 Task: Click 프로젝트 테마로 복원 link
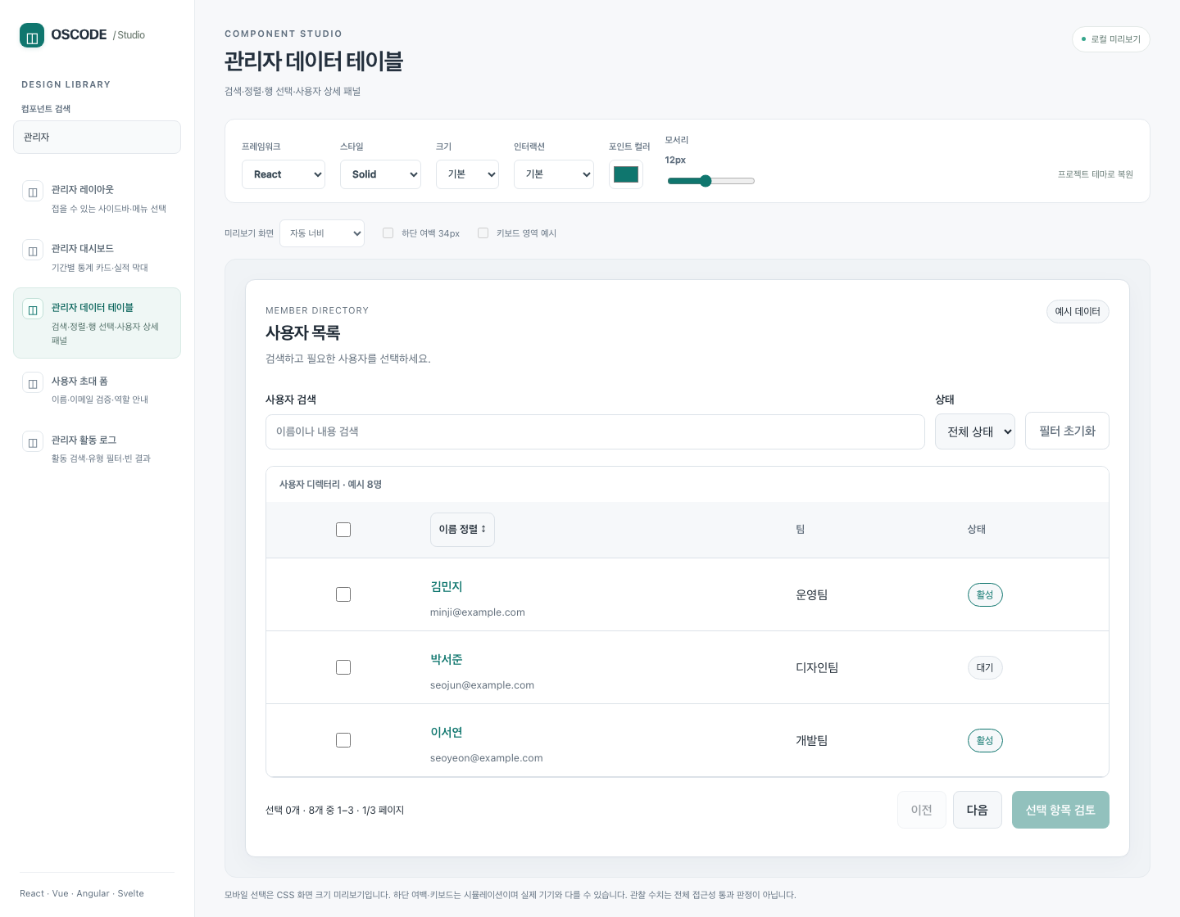[x=1096, y=174]
